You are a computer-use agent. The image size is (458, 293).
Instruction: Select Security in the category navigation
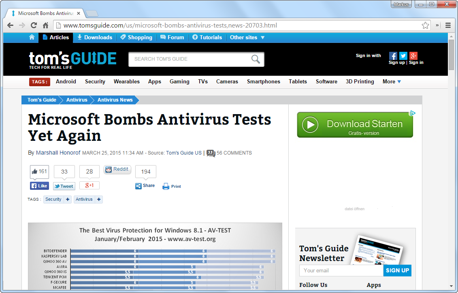[x=95, y=81]
